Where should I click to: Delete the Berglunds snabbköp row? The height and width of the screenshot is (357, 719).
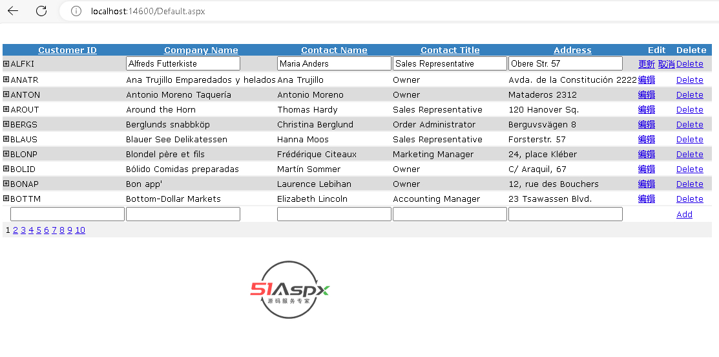(690, 124)
